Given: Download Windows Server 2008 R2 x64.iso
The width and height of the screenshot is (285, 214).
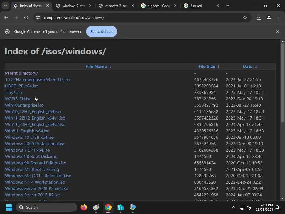Looking at the screenshot, I should [36, 189].
